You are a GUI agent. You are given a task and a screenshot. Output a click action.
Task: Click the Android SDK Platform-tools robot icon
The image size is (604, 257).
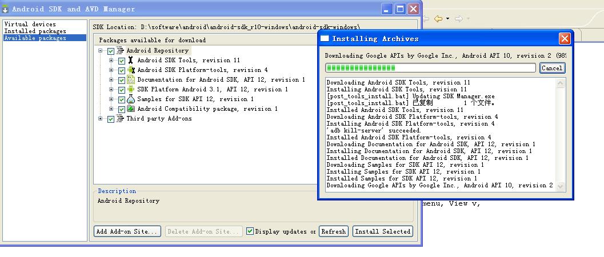click(131, 70)
